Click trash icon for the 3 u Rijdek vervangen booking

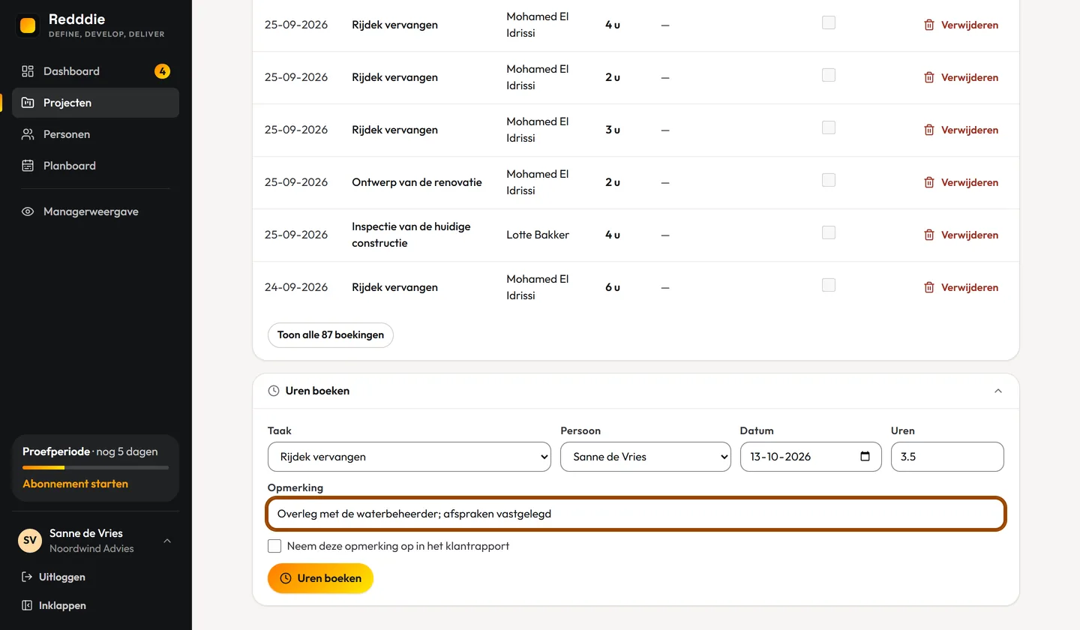pos(929,130)
